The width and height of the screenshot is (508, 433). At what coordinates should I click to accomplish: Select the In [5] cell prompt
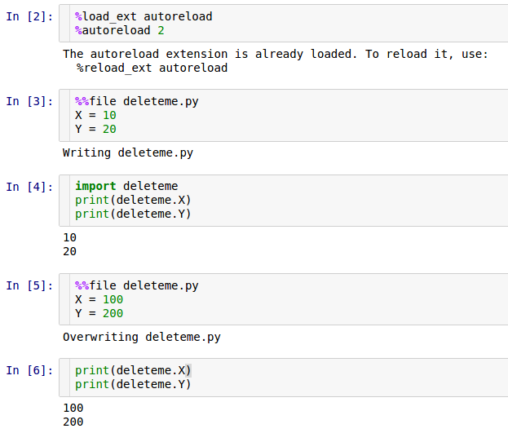tap(29, 285)
